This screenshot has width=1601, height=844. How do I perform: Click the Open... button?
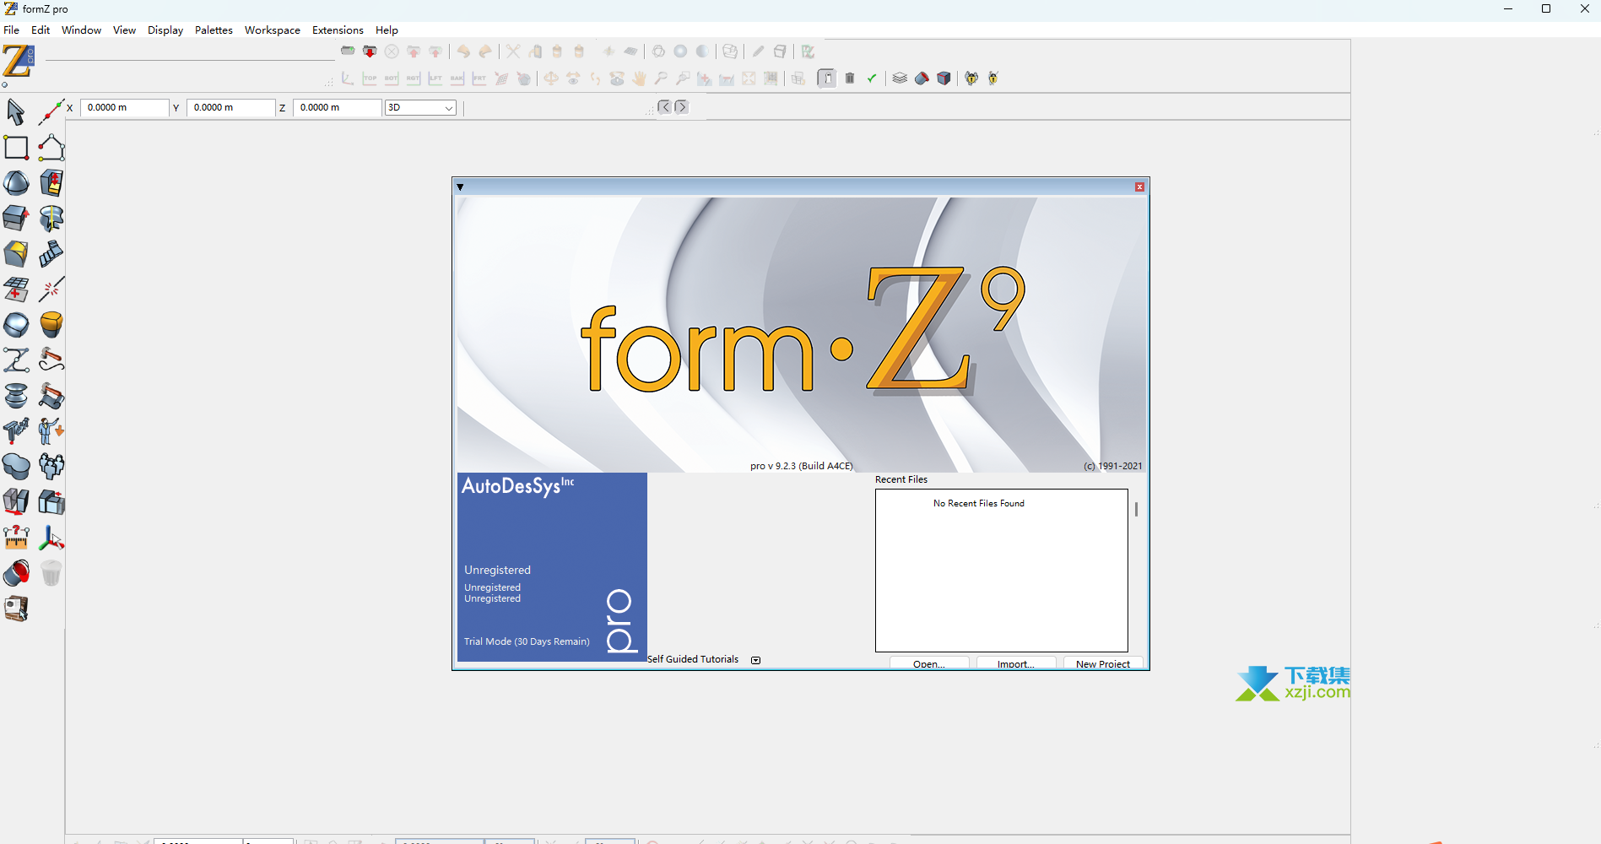point(929,663)
